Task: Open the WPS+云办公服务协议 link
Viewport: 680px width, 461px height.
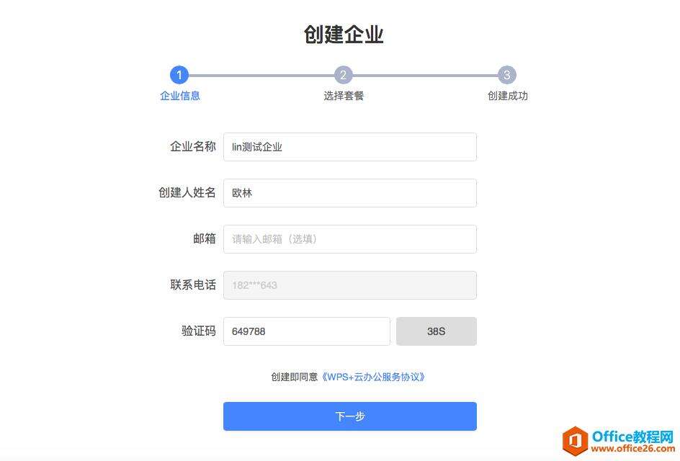Action: pos(372,377)
